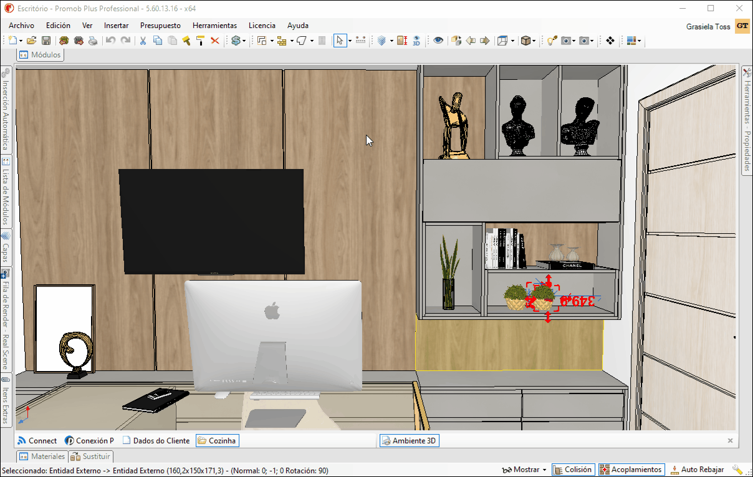Select the yellow paint brush tool
The height and width of the screenshot is (477, 753).
(x=186, y=41)
